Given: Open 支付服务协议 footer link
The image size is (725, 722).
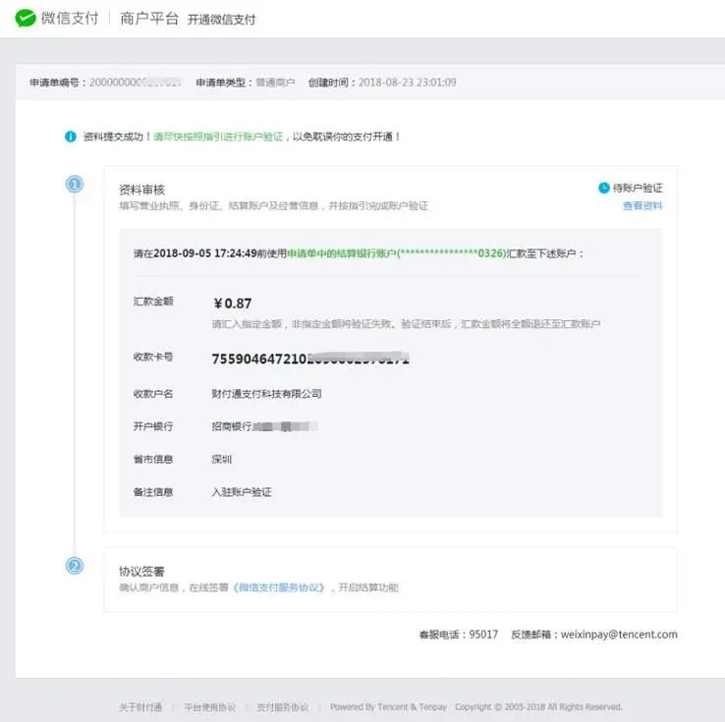Looking at the screenshot, I should tap(282, 707).
